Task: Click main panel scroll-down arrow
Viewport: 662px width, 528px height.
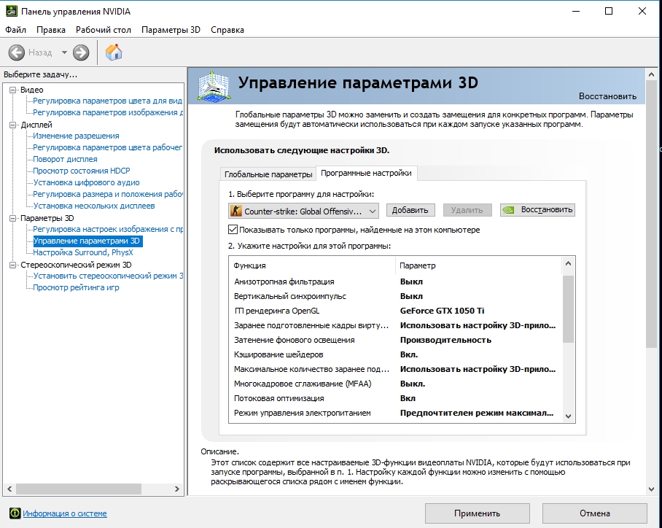Action: pos(651,489)
